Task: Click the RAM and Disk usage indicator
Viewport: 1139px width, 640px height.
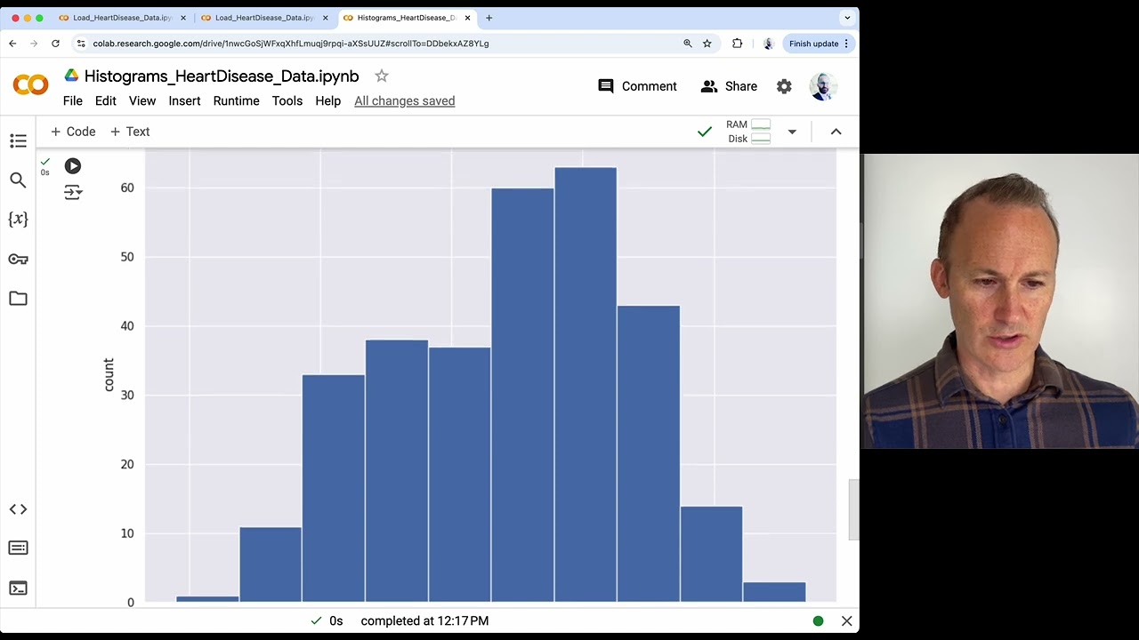Action: [x=748, y=132]
